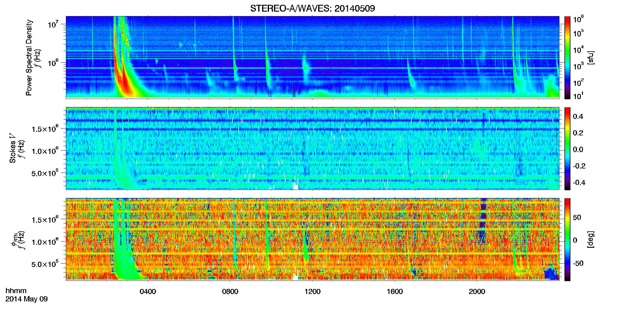Click the 10^5 label on the sfu colorbar

click(x=578, y=33)
